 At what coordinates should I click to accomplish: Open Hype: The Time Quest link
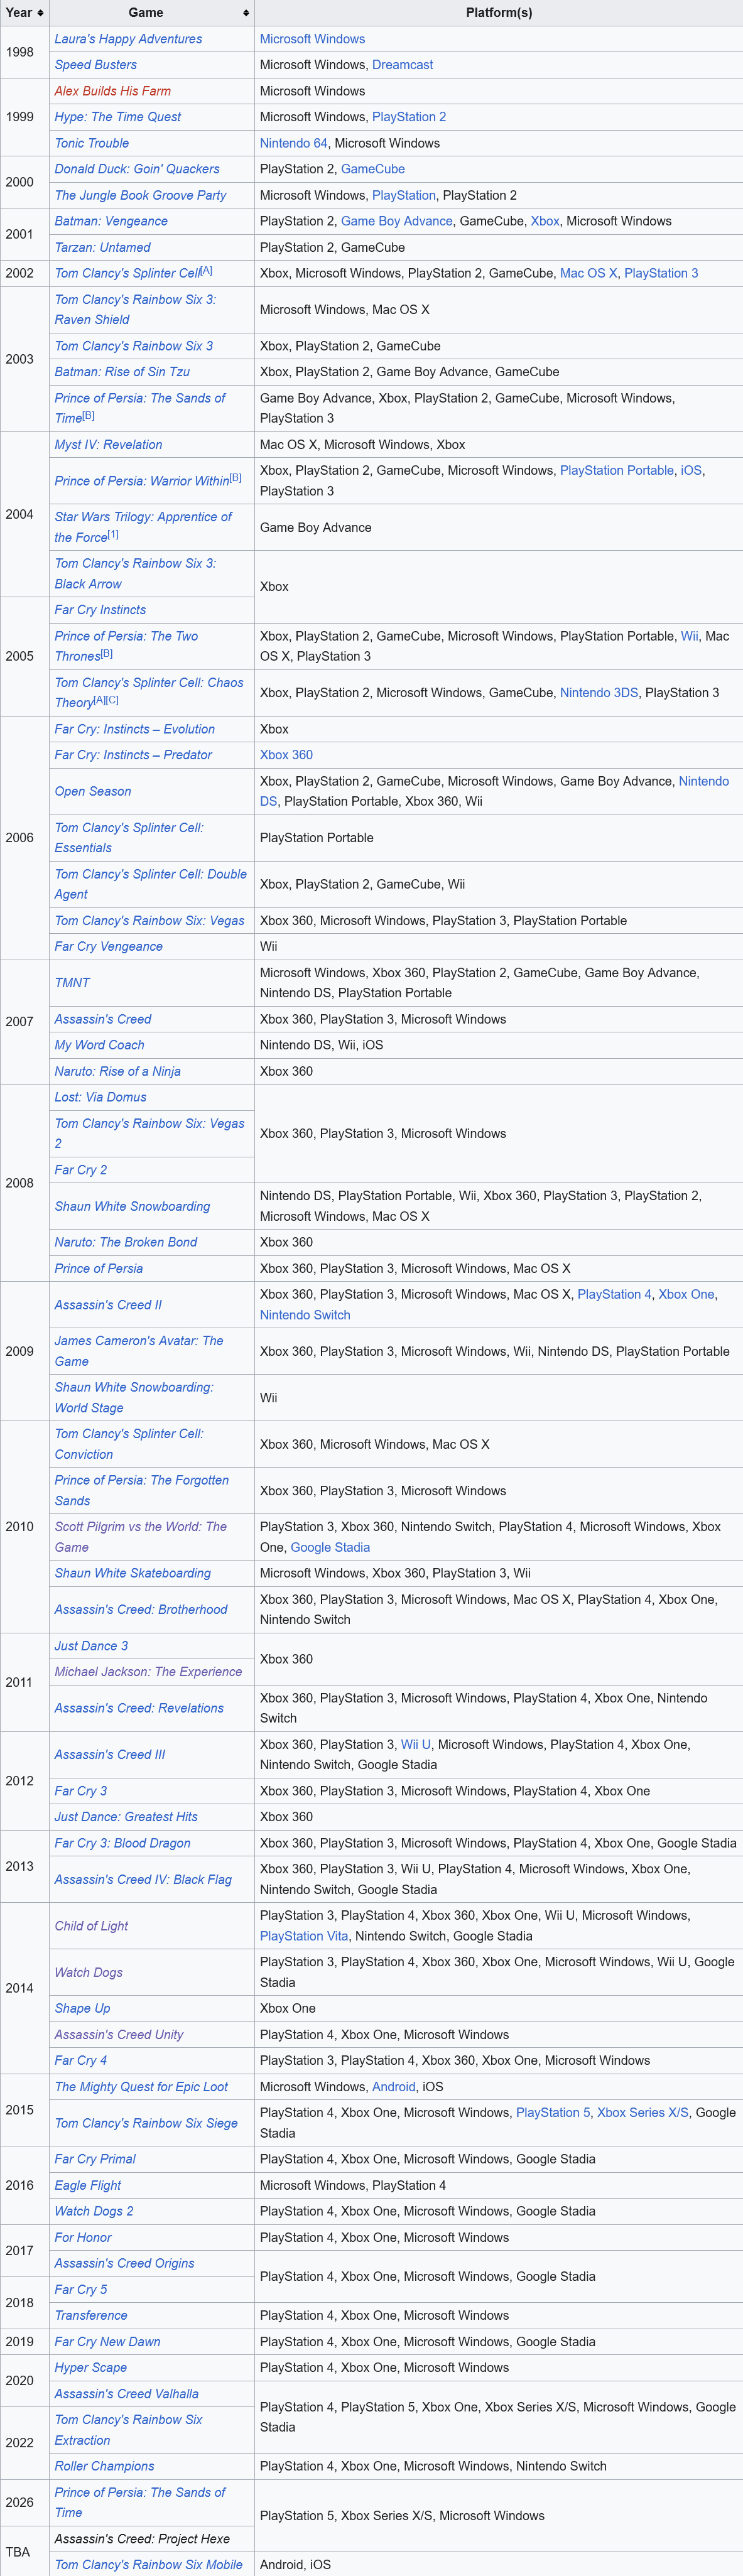pyautogui.click(x=118, y=117)
